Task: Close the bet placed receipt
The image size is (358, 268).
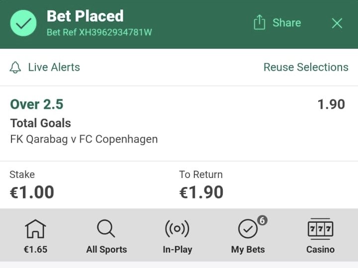Action: click(337, 23)
